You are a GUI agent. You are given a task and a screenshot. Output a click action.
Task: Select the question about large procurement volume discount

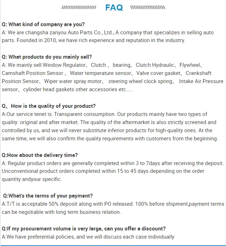click(84, 229)
